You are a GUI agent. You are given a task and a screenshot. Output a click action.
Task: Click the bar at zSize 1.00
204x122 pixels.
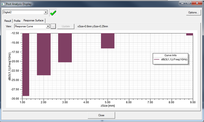pos(26,65)
